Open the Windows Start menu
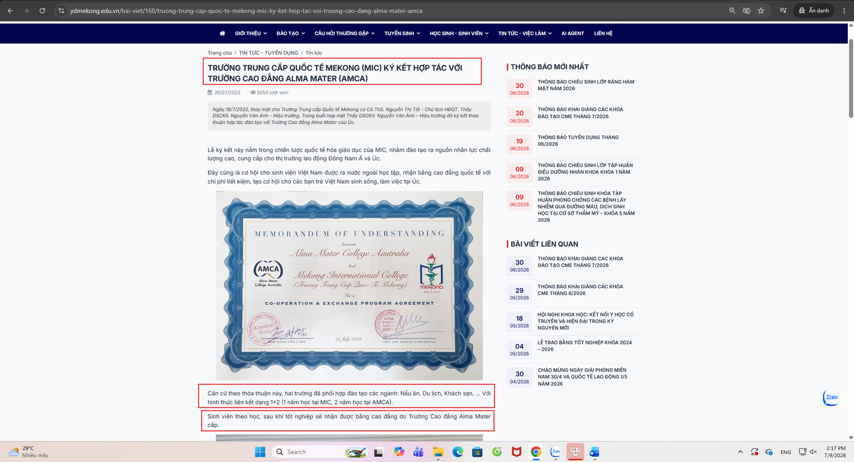The image size is (854, 462). [x=260, y=452]
